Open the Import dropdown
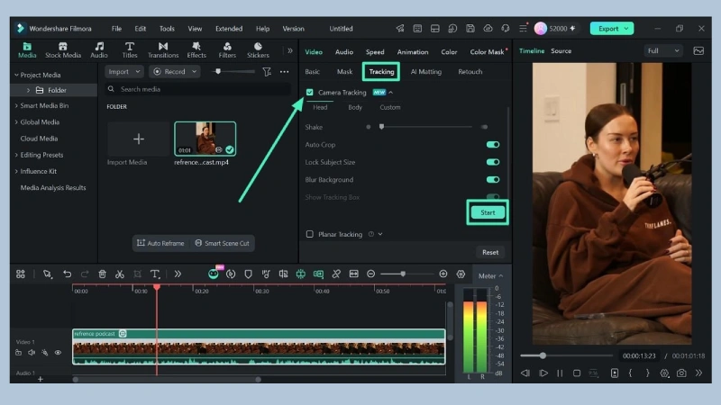Image resolution: width=721 pixels, height=405 pixels. click(x=124, y=72)
